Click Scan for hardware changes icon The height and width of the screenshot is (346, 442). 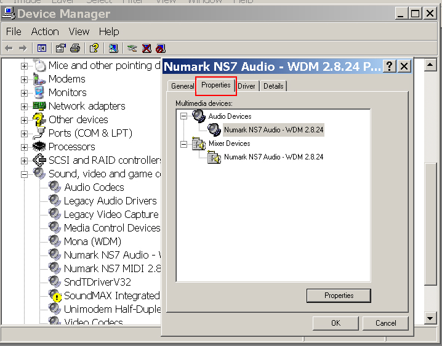click(113, 49)
